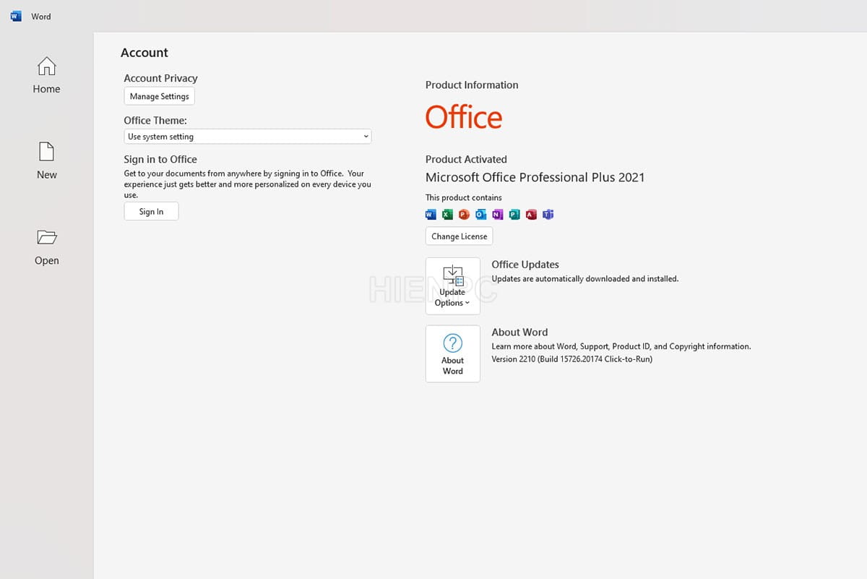Click the Access icon in product list
This screenshot has width=867, height=579.
[x=531, y=214]
